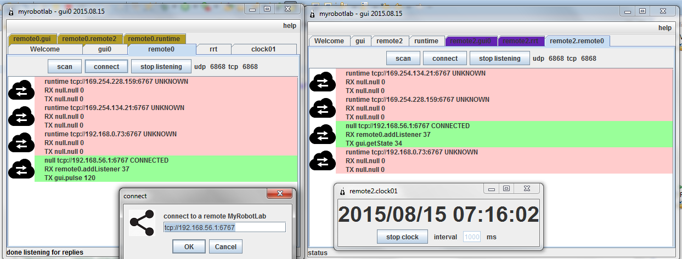The image size is (682, 259).
Task: Click cloud icon of connected 192.168.56.1 in gui window
Action: pyautogui.click(x=323, y=135)
